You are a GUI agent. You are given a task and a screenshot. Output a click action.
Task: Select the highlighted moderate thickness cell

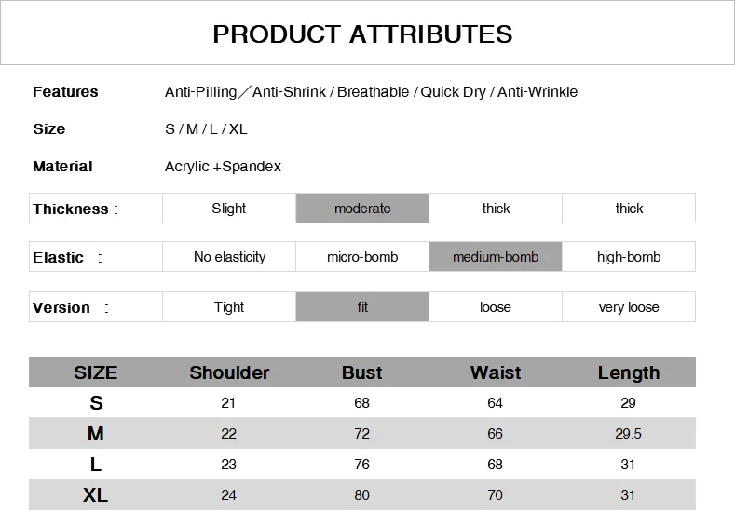point(362,208)
